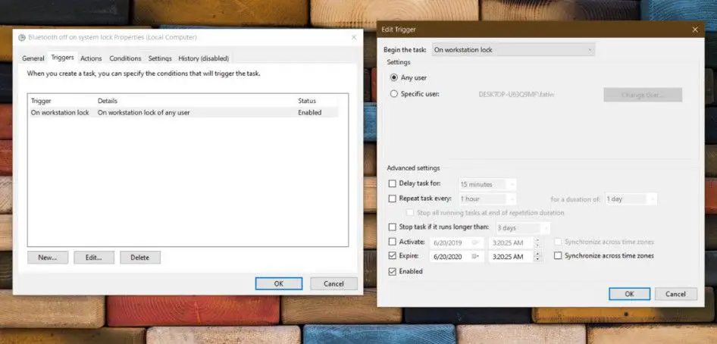Click the New... trigger button
The width and height of the screenshot is (717, 344).
click(48, 258)
